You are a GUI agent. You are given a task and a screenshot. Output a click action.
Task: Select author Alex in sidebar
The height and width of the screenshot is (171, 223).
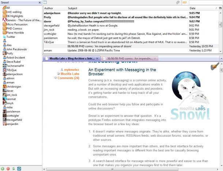click(7, 45)
